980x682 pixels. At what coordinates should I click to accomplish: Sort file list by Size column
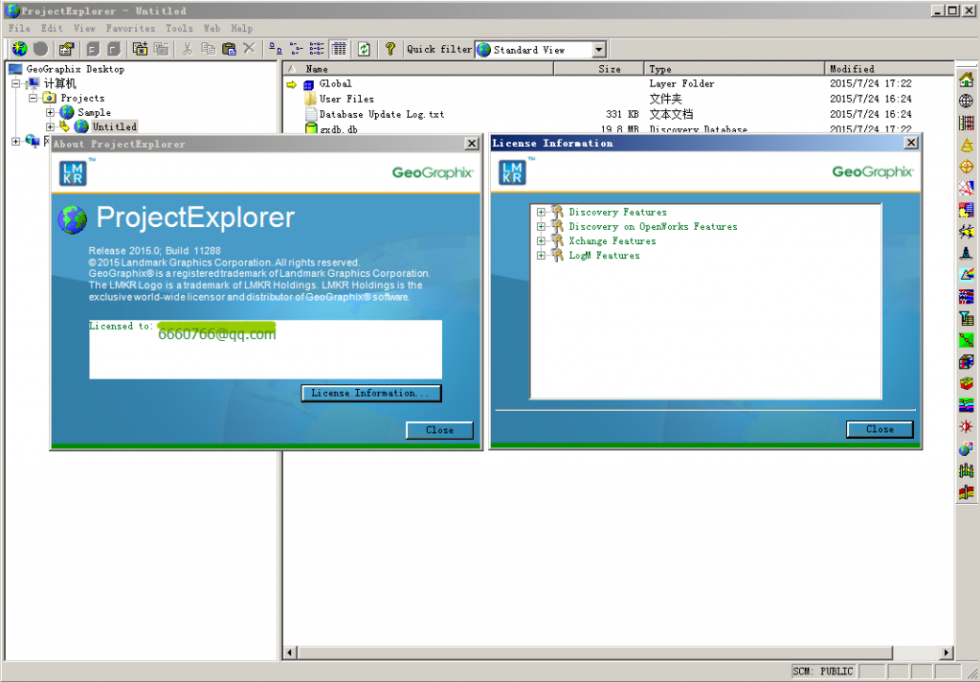click(599, 69)
